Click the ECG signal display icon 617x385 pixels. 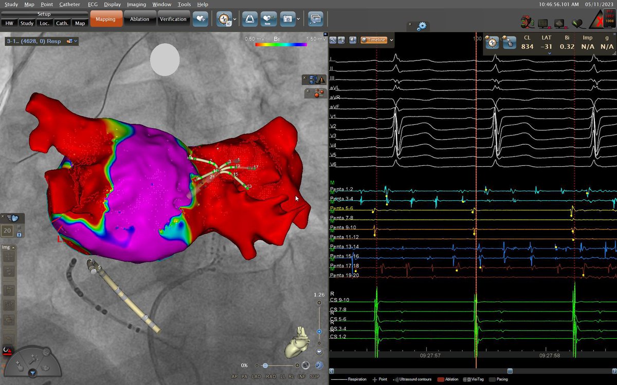click(x=342, y=40)
